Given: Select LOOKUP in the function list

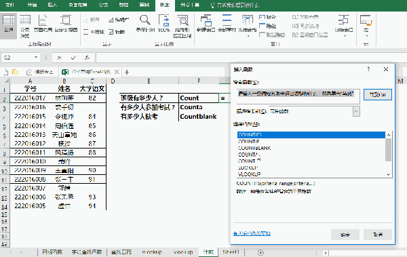Looking at the screenshot, I should 311,167.
